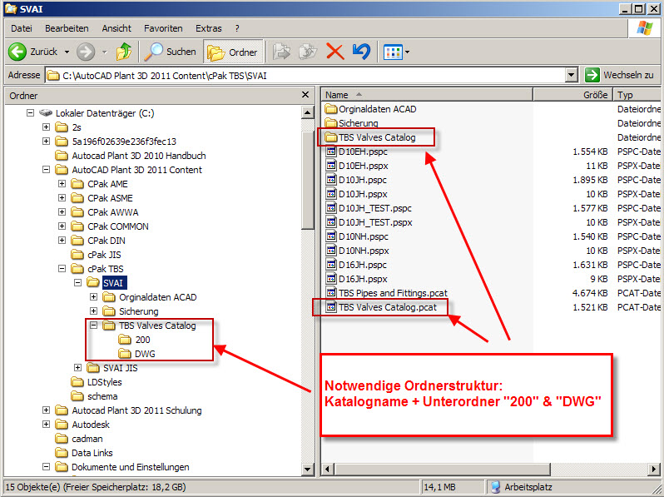Viewport: 664px width, 497px height.
Task: Expand the CPak DIN folder node
Action: tap(62, 241)
